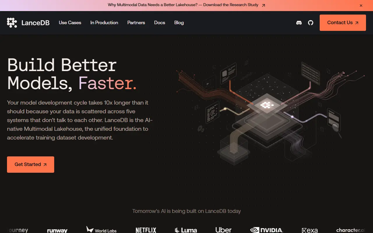Open the Discord icon link
Screen dimensions: 373x233
click(299, 23)
